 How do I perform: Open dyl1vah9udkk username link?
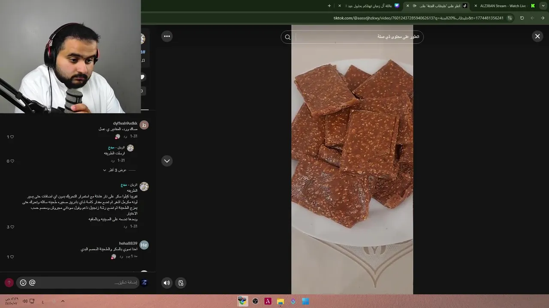[125, 123]
